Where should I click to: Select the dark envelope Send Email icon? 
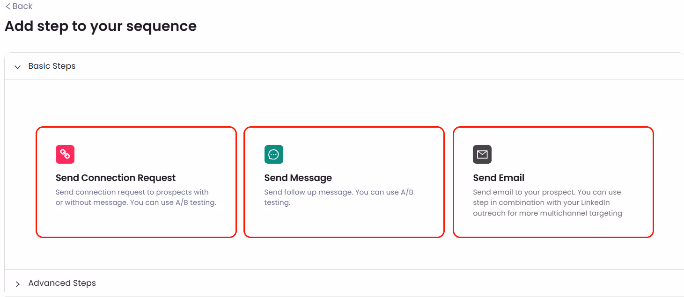(482, 154)
